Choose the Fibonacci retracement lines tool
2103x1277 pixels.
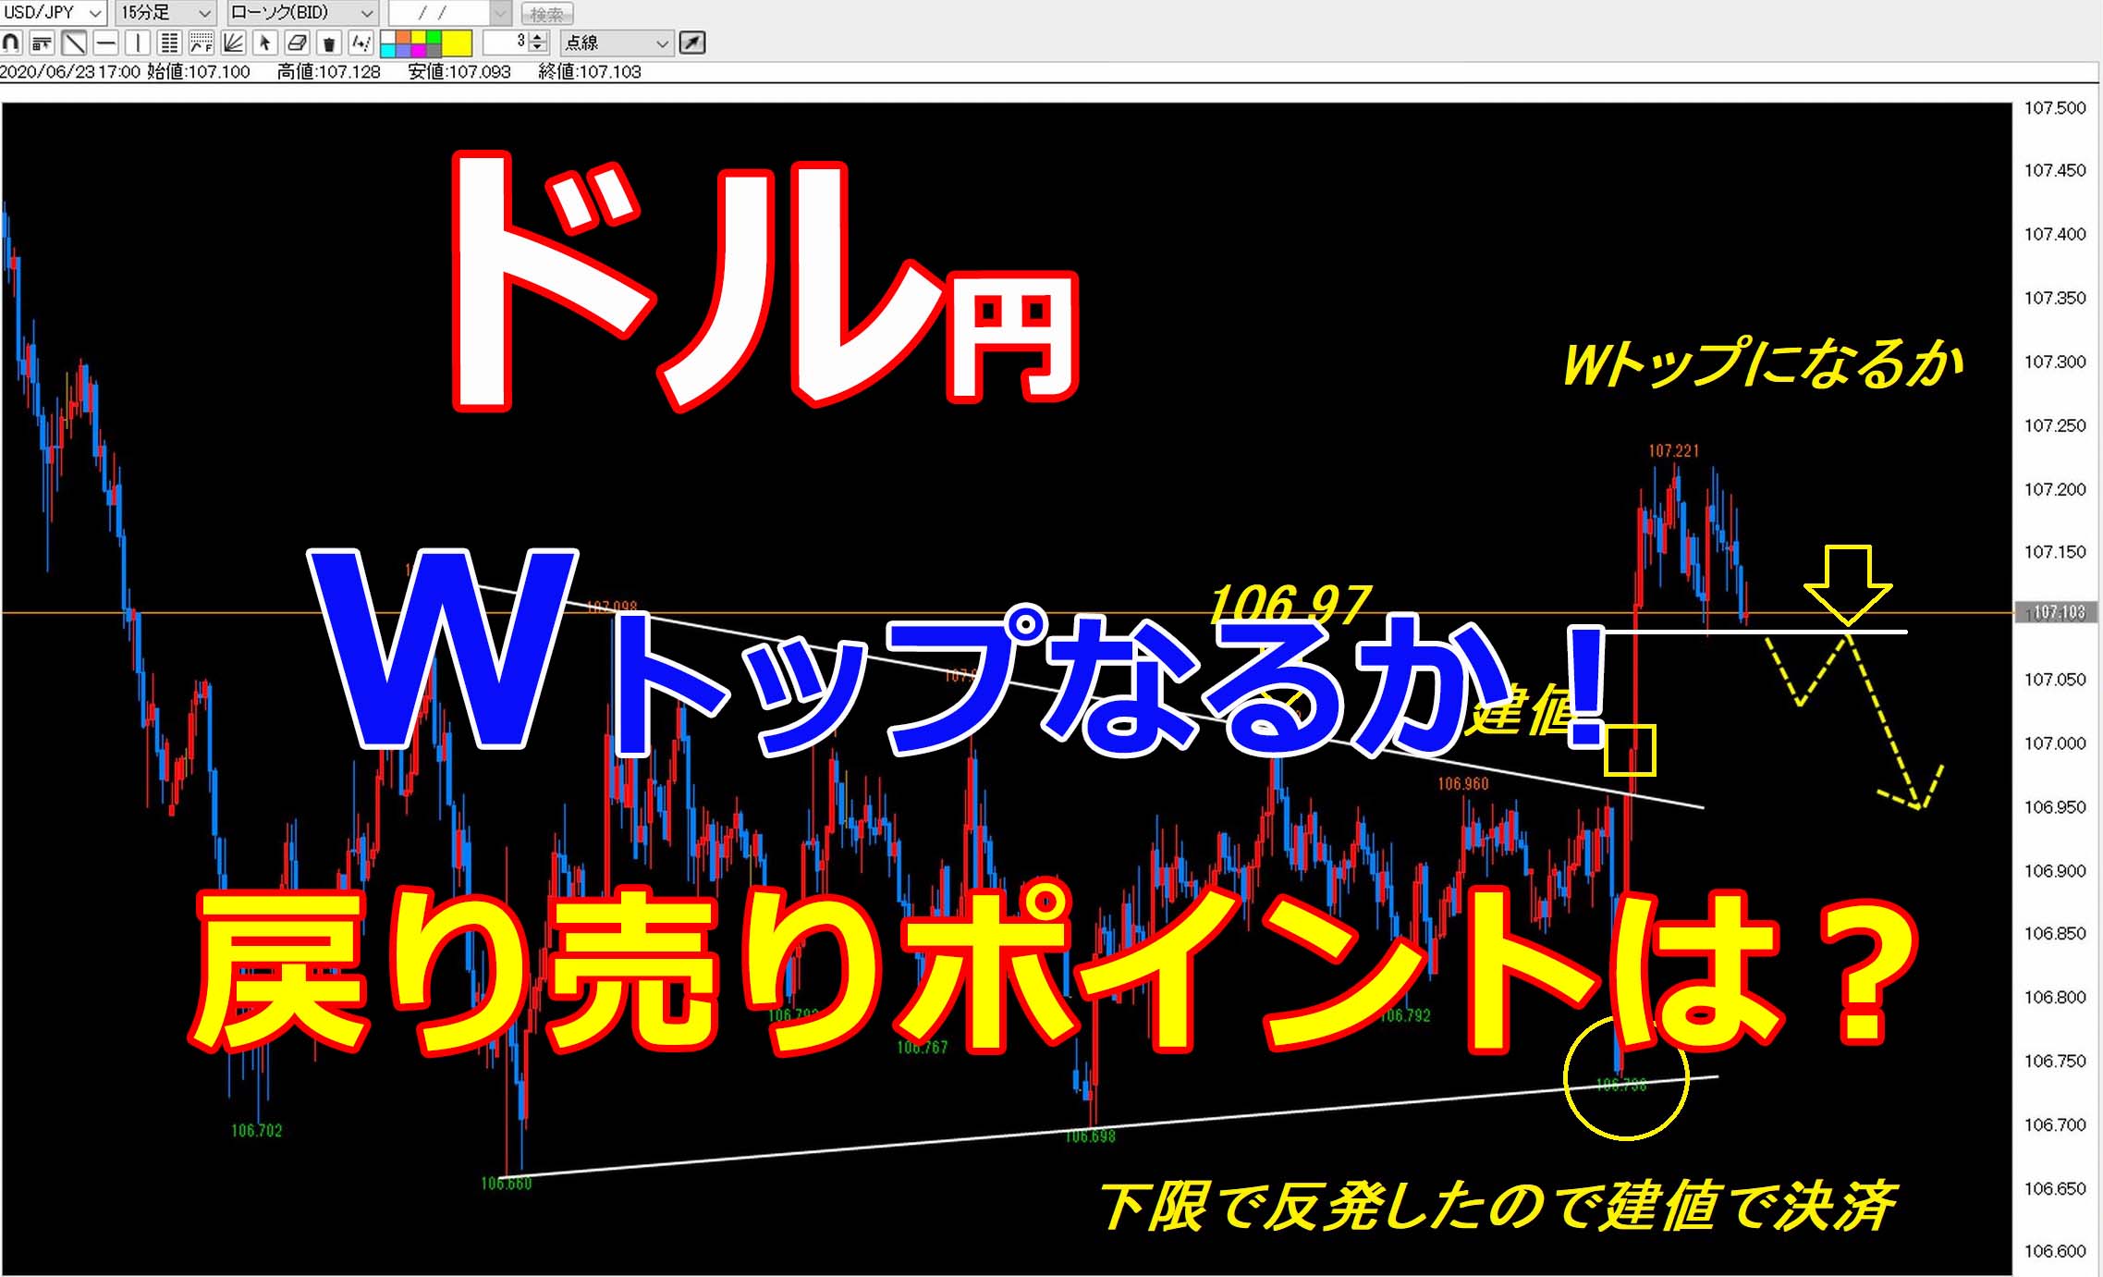[x=202, y=43]
